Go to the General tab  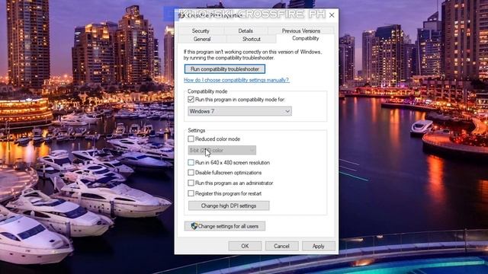202,39
